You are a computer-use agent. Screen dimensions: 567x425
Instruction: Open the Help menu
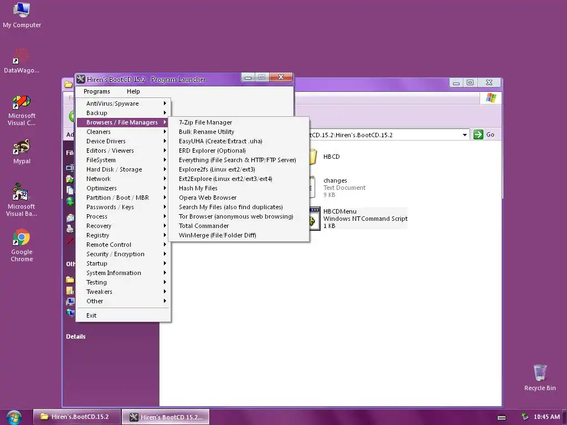pyautogui.click(x=133, y=91)
